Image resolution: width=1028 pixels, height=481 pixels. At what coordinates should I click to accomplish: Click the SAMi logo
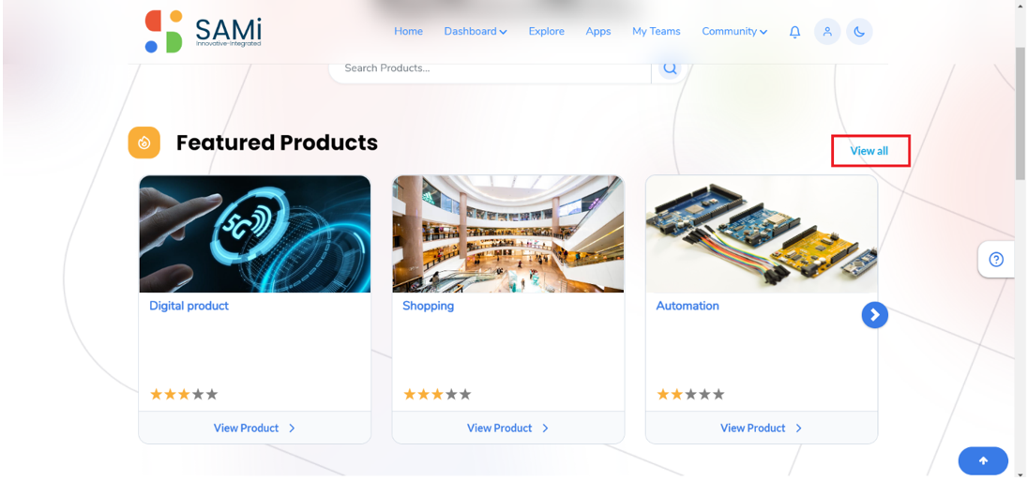tap(204, 32)
